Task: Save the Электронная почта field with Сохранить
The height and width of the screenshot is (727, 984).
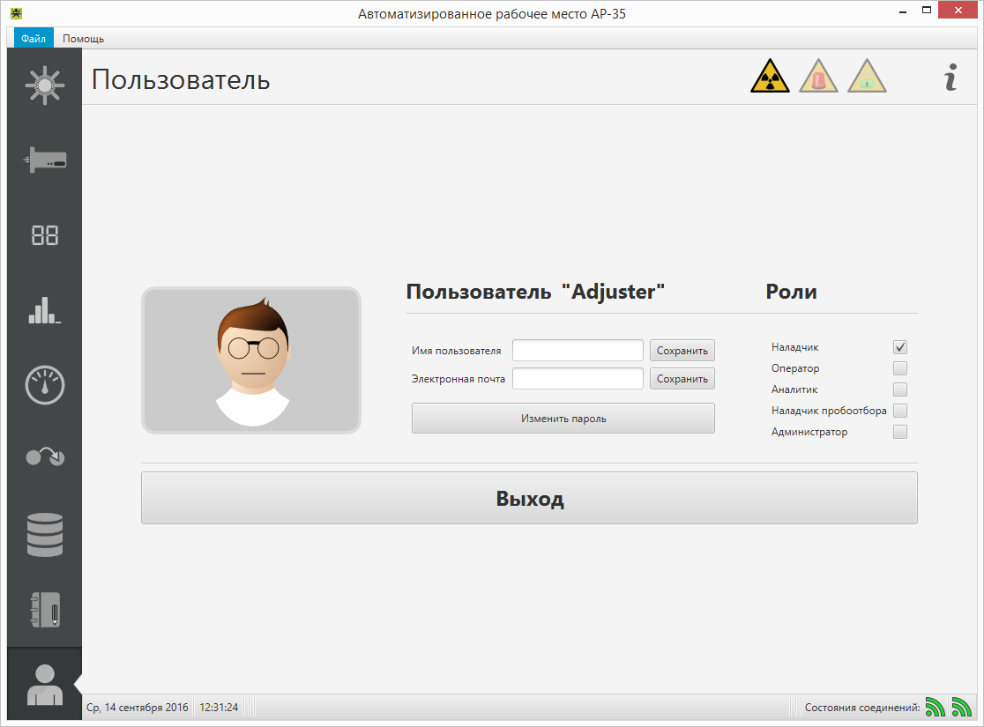Action: click(682, 379)
